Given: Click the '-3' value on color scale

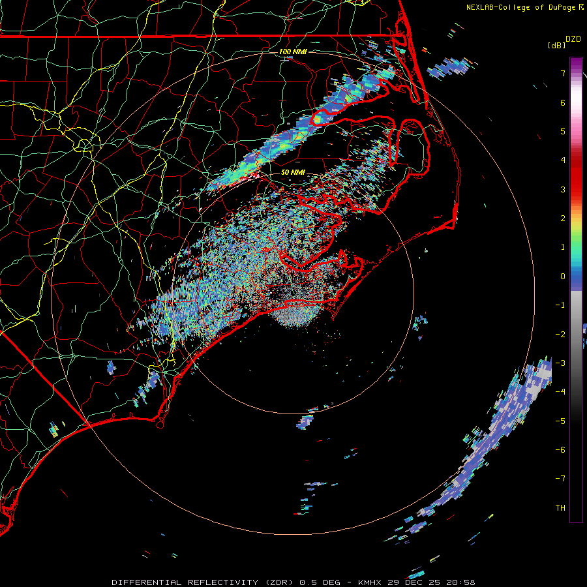Looking at the screenshot, I should (x=560, y=363).
